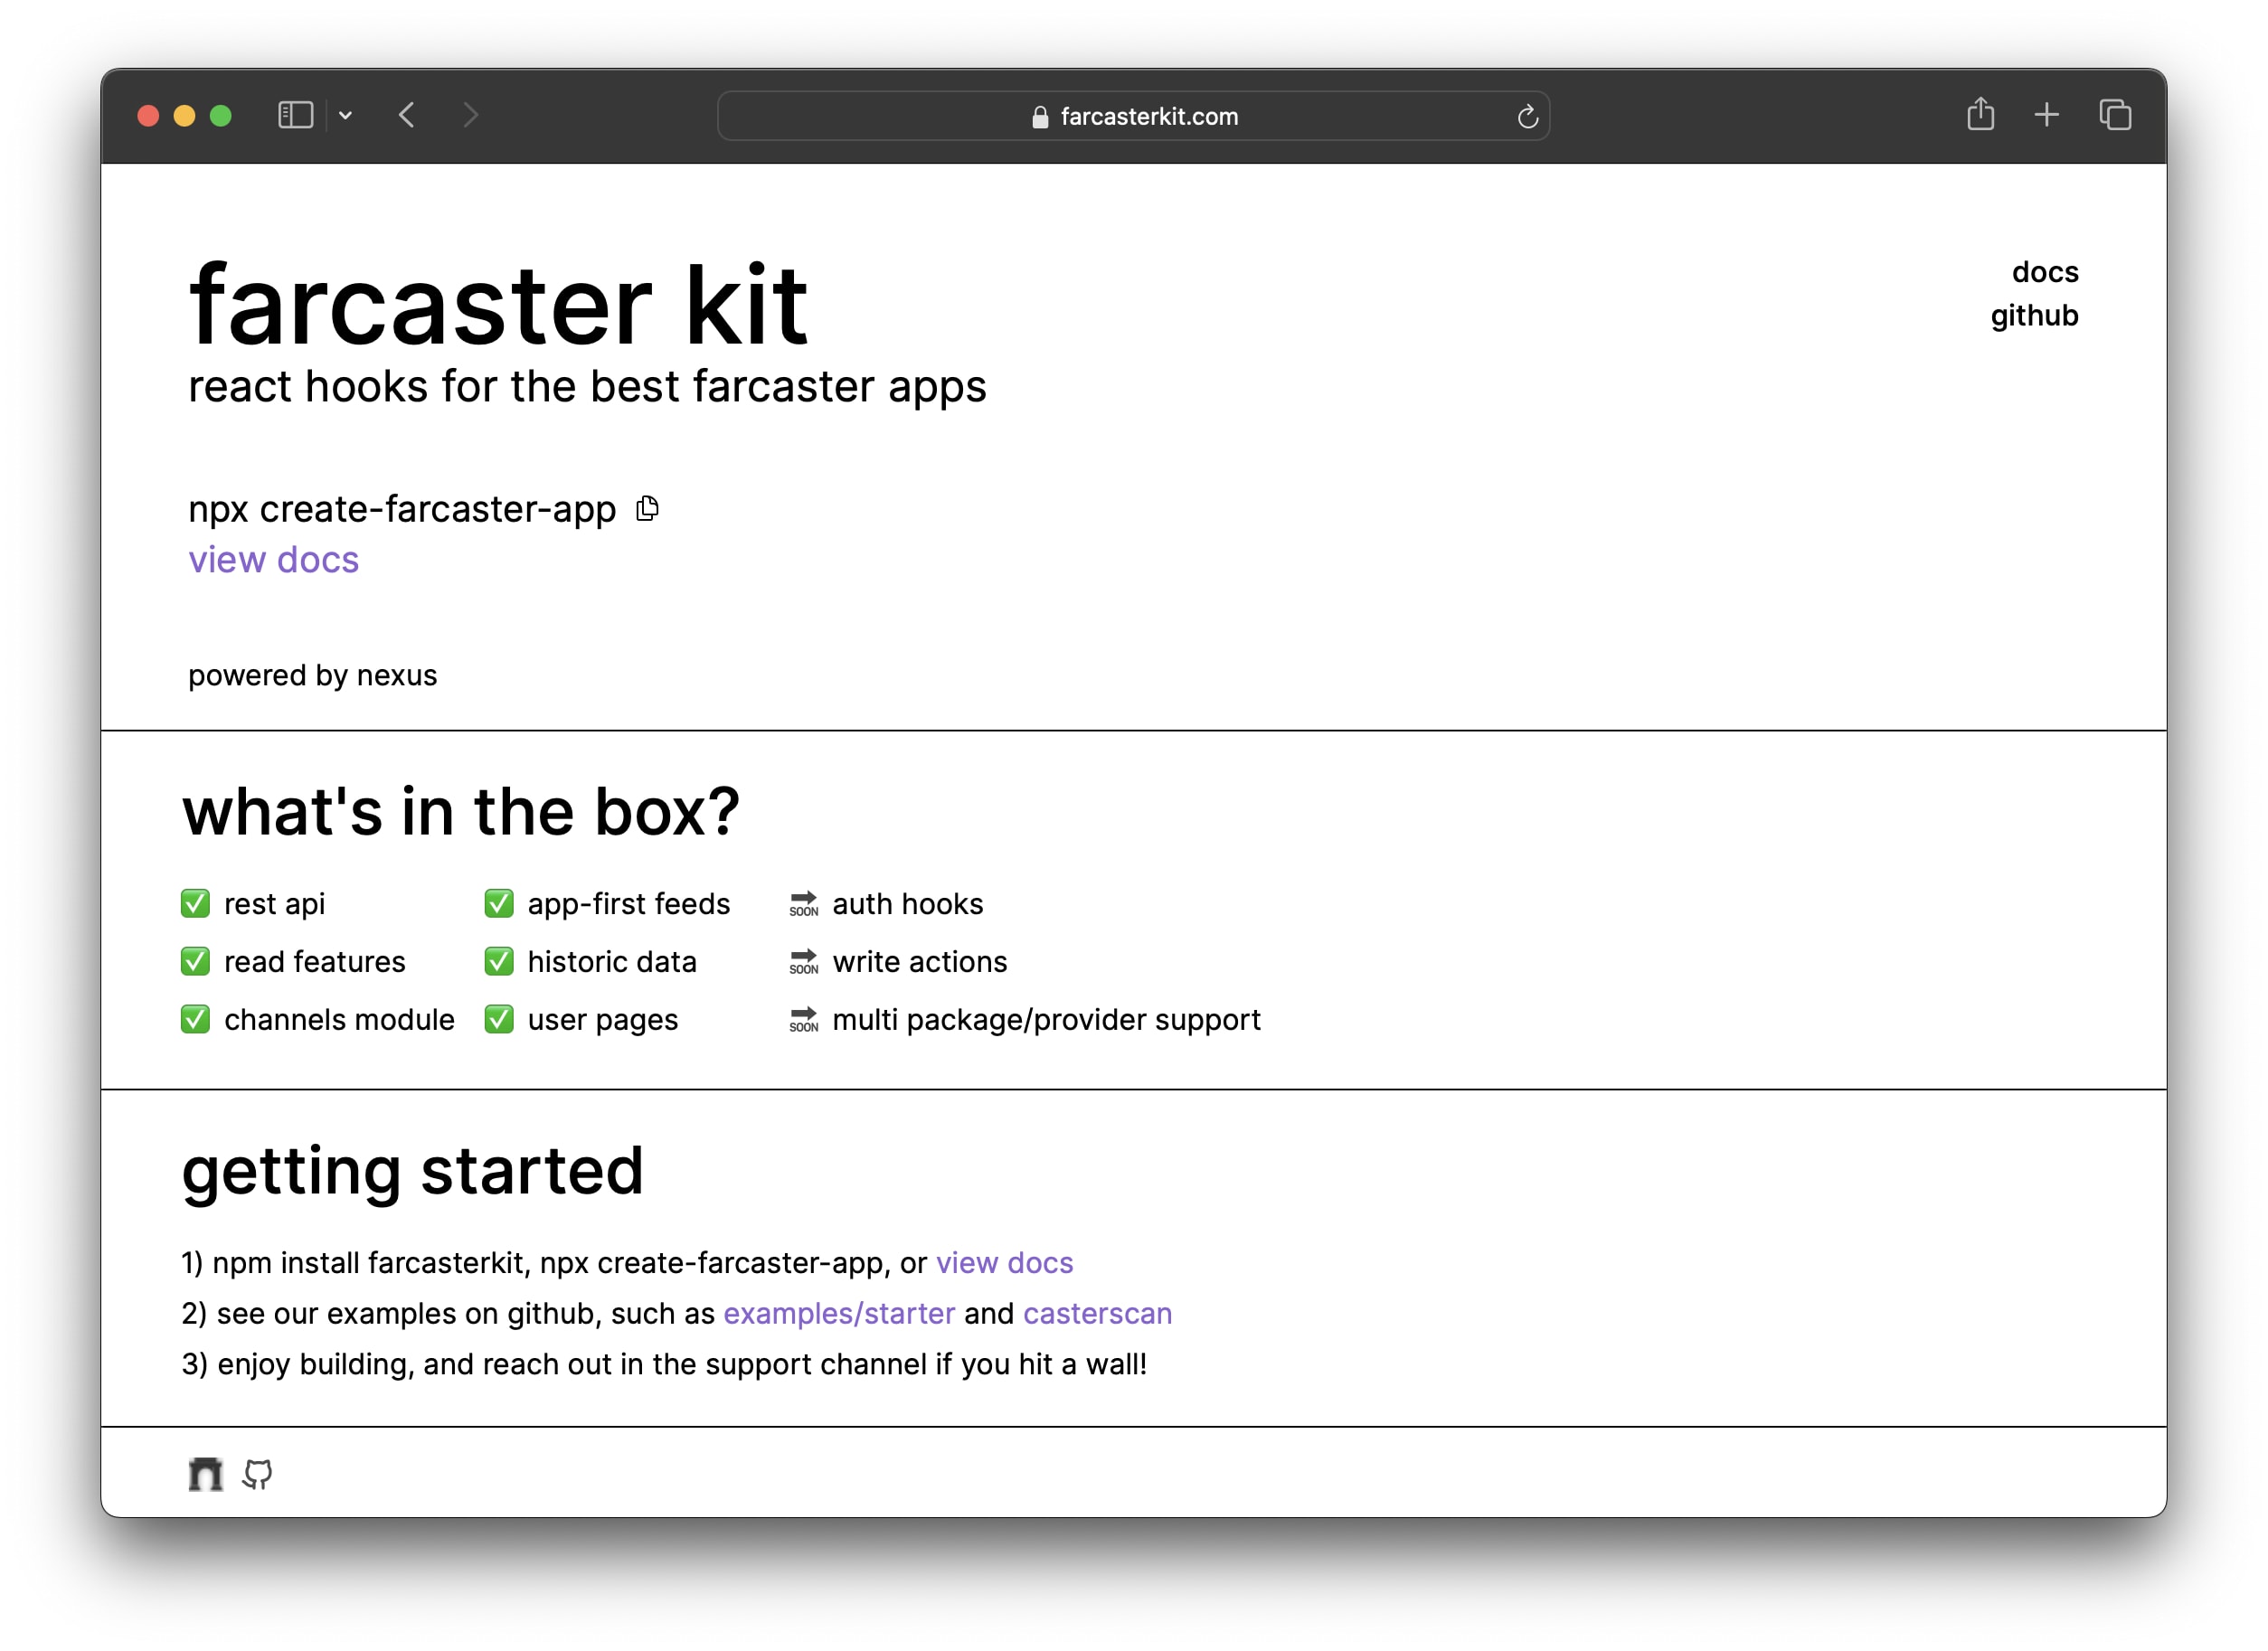Click the soon arrow beside write actions
Screen dimensions: 2268x1651
pyautogui.click(x=804, y=962)
